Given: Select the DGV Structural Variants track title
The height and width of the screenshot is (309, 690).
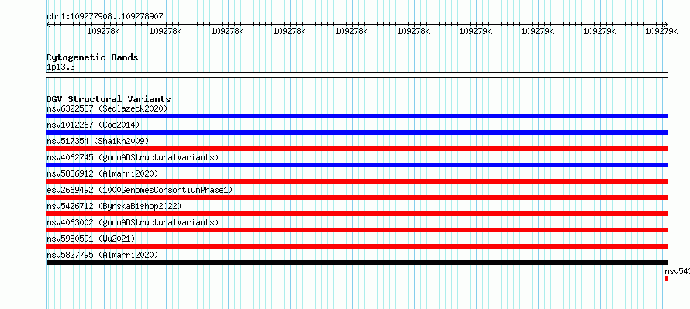Looking at the screenshot, I should (x=109, y=99).
